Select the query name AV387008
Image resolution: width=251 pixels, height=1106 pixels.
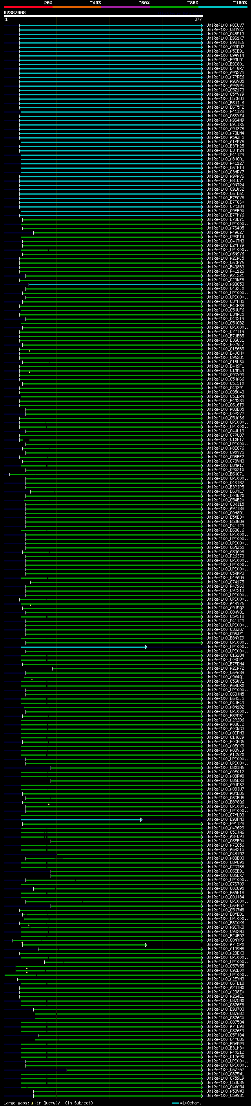[15, 13]
